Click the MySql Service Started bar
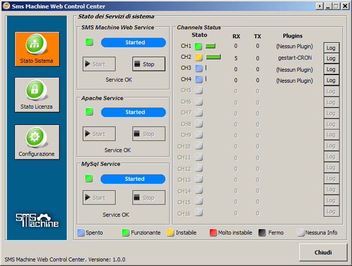The height and width of the screenshot is (266, 352). (133, 179)
